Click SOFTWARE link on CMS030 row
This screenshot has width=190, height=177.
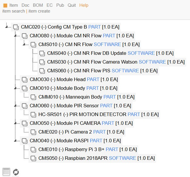pos(152,62)
